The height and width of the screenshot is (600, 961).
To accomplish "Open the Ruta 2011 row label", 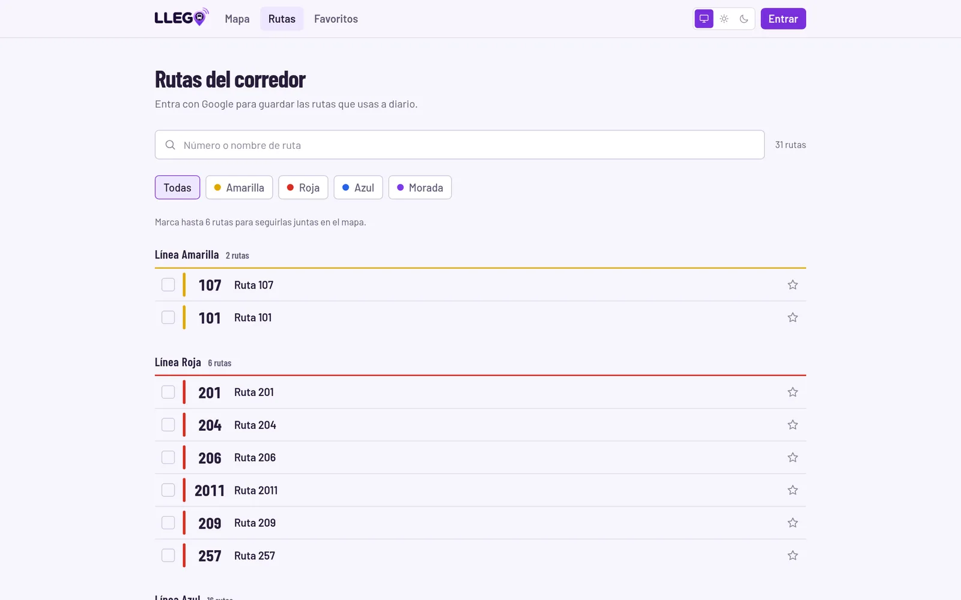I will (x=256, y=490).
